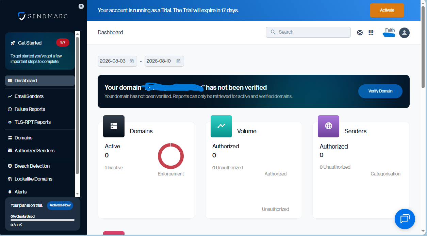Open the Dashboard menu item
This screenshot has height=236, width=427.
point(40,81)
